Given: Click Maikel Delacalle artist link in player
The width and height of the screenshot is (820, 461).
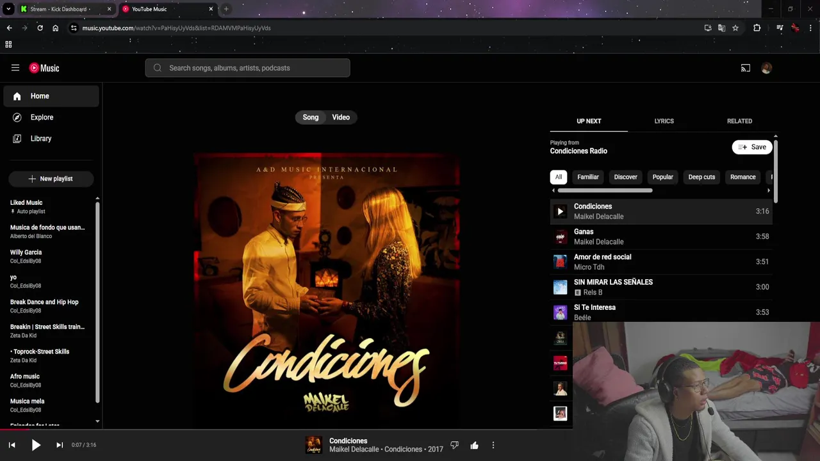Looking at the screenshot, I should pyautogui.click(x=354, y=449).
